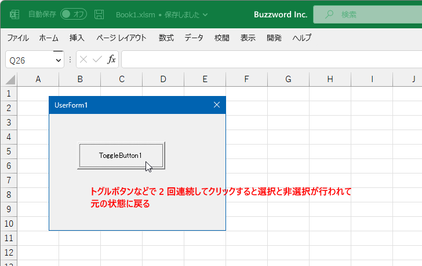Click the formula bar resize dots handle

tap(70, 60)
